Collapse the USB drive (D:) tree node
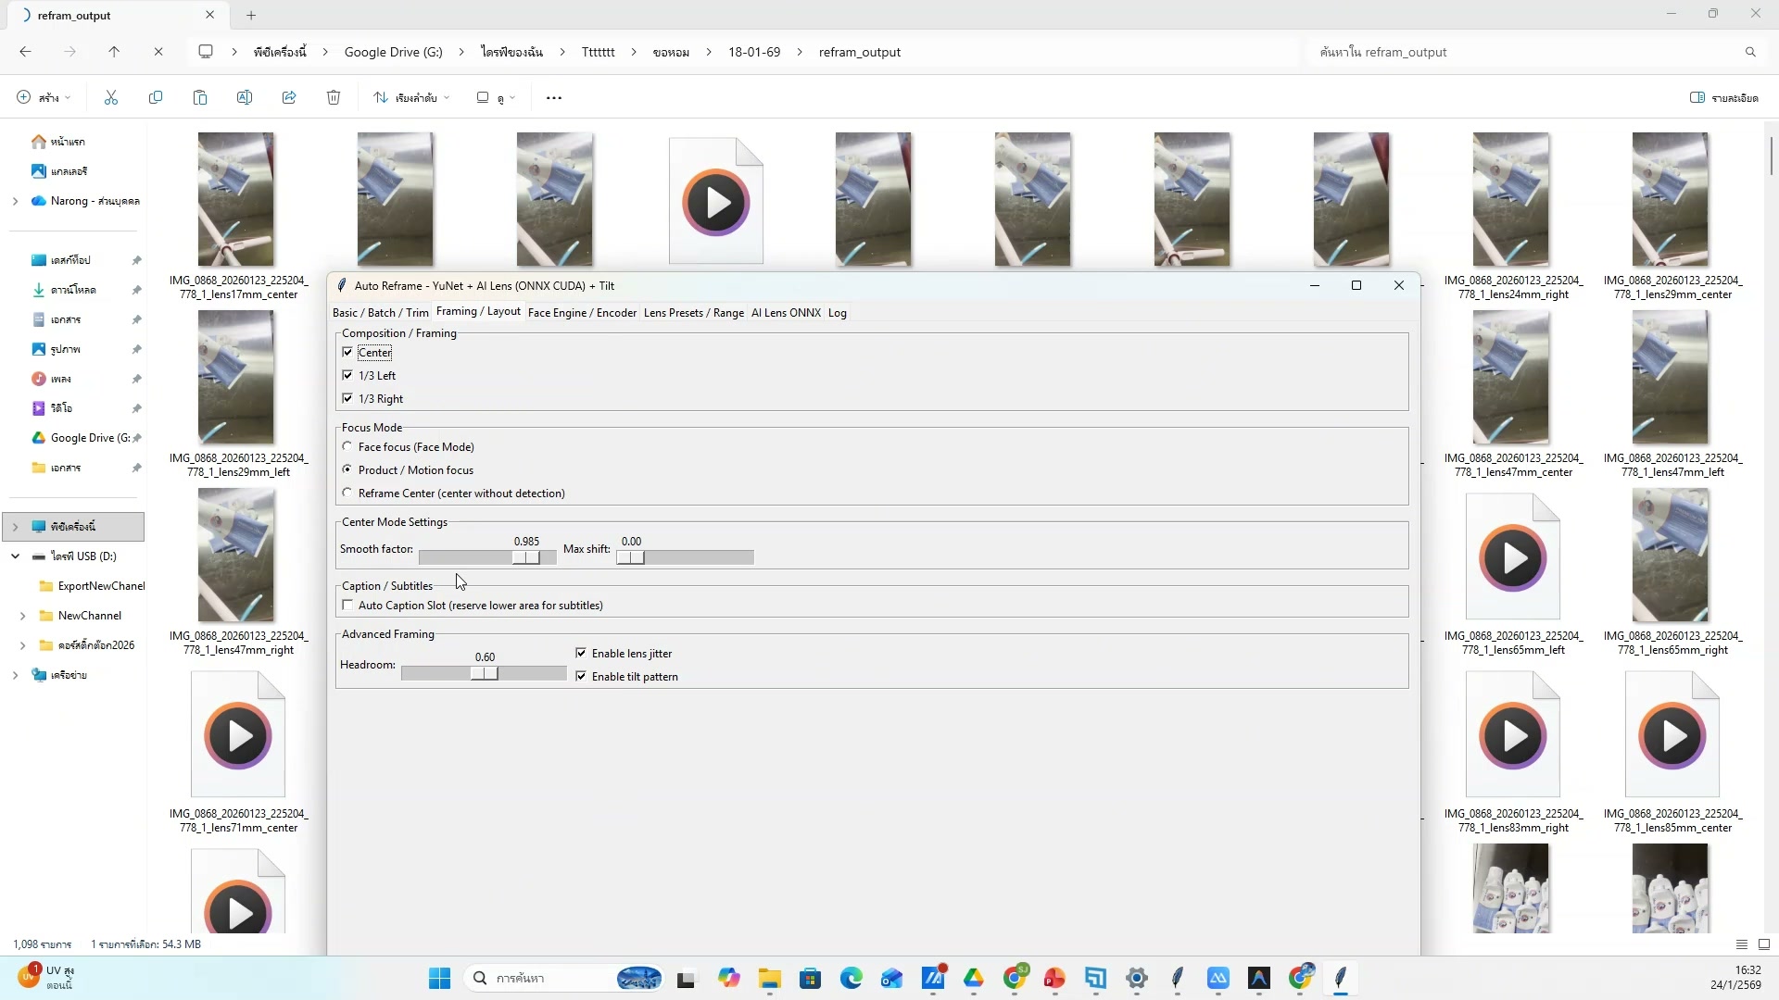1779x1000 pixels. [x=15, y=556]
